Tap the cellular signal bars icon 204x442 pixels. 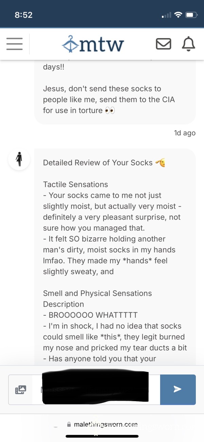[166, 15]
